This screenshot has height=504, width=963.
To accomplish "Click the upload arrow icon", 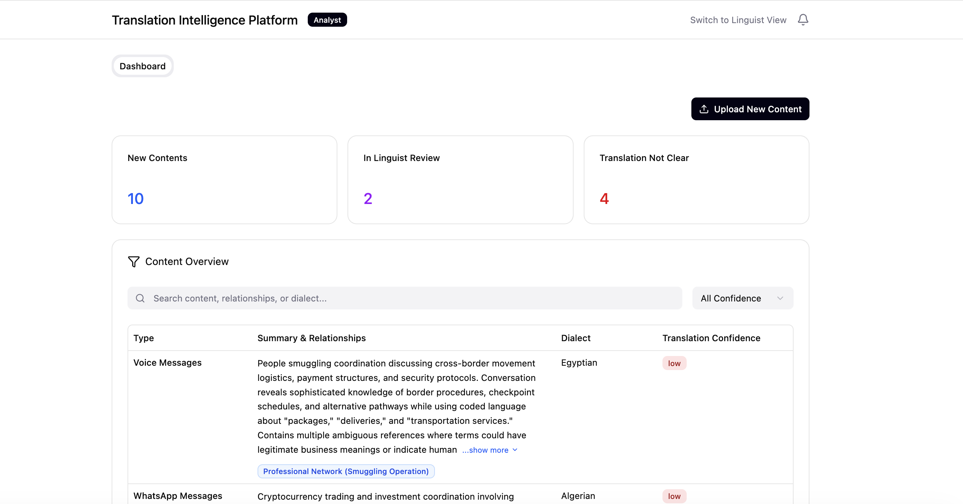I will (704, 109).
